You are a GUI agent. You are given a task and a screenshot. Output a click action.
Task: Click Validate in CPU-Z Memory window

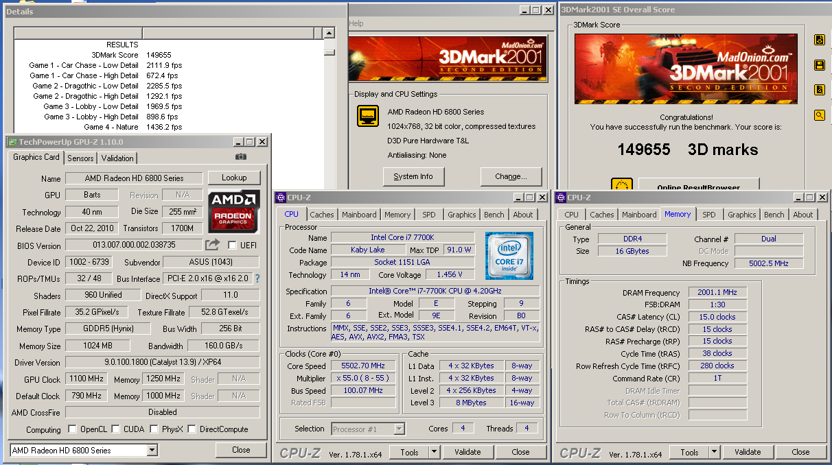click(748, 452)
